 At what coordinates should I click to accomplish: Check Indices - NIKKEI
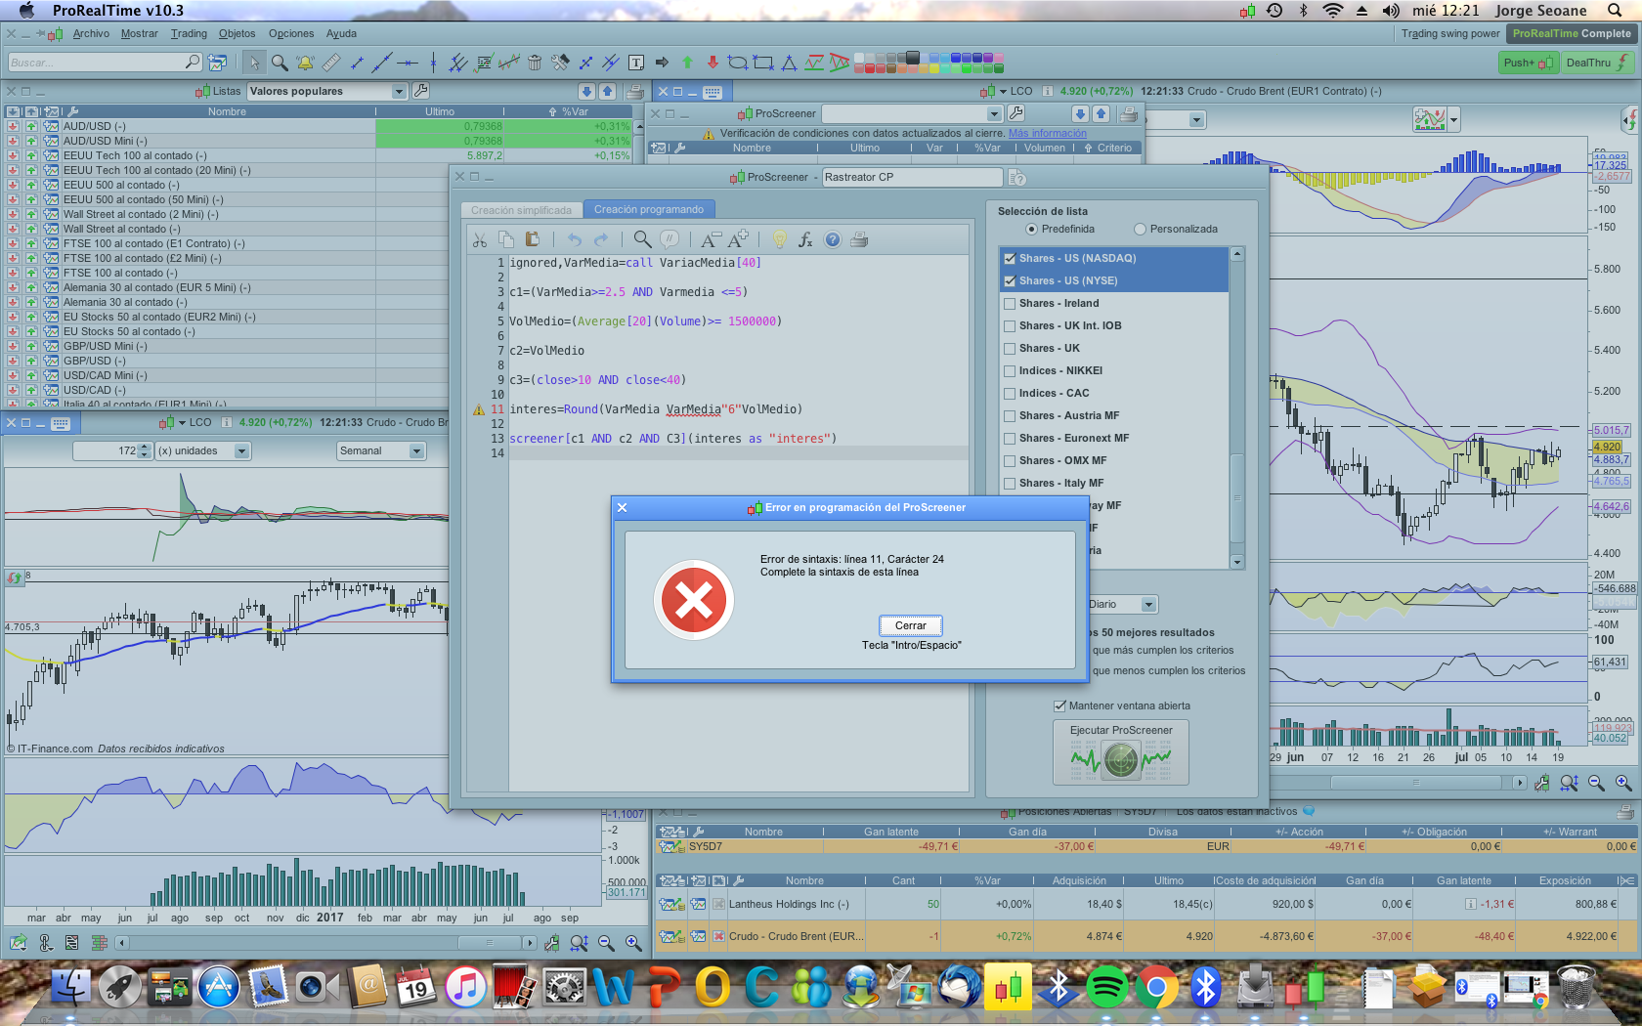click(1010, 370)
